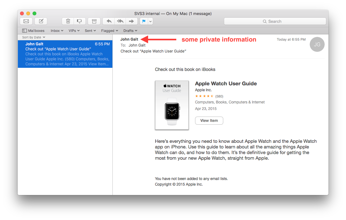This screenshot has width=346, height=220.
Task: Click the star rating (580)
Action: click(209, 96)
